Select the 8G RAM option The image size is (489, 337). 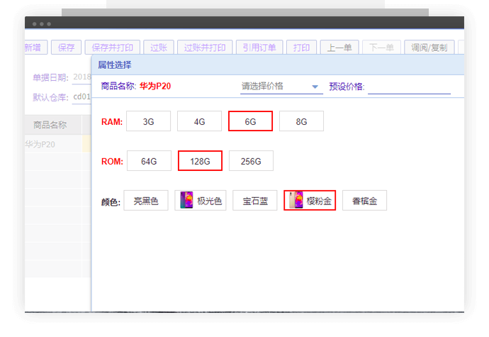[302, 121]
